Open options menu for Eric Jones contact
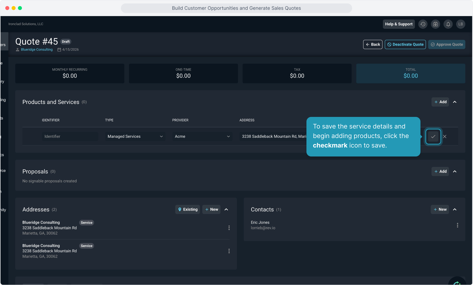 [457, 225]
